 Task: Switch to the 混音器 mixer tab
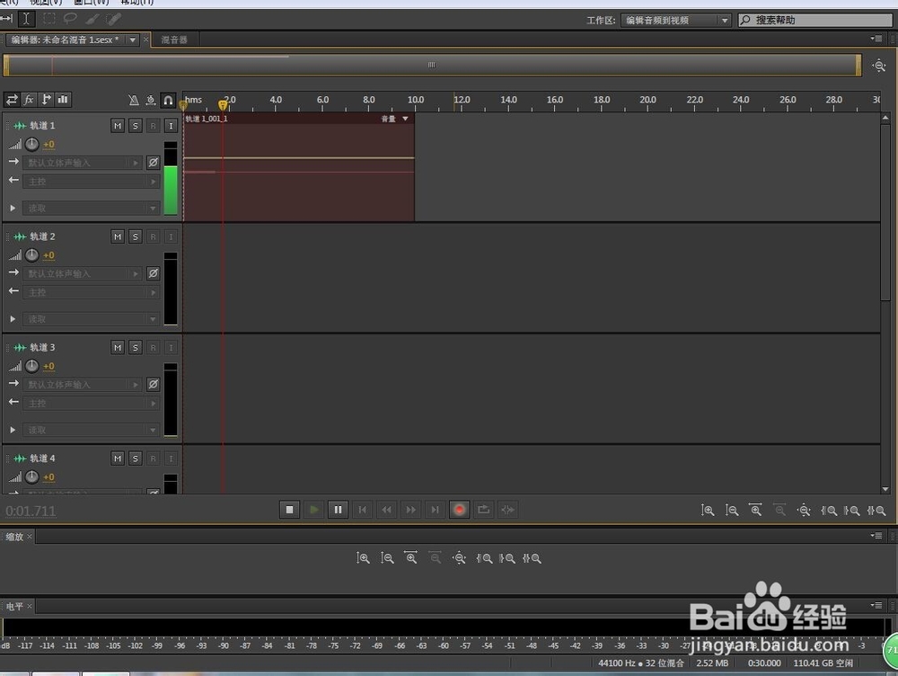[x=174, y=40]
